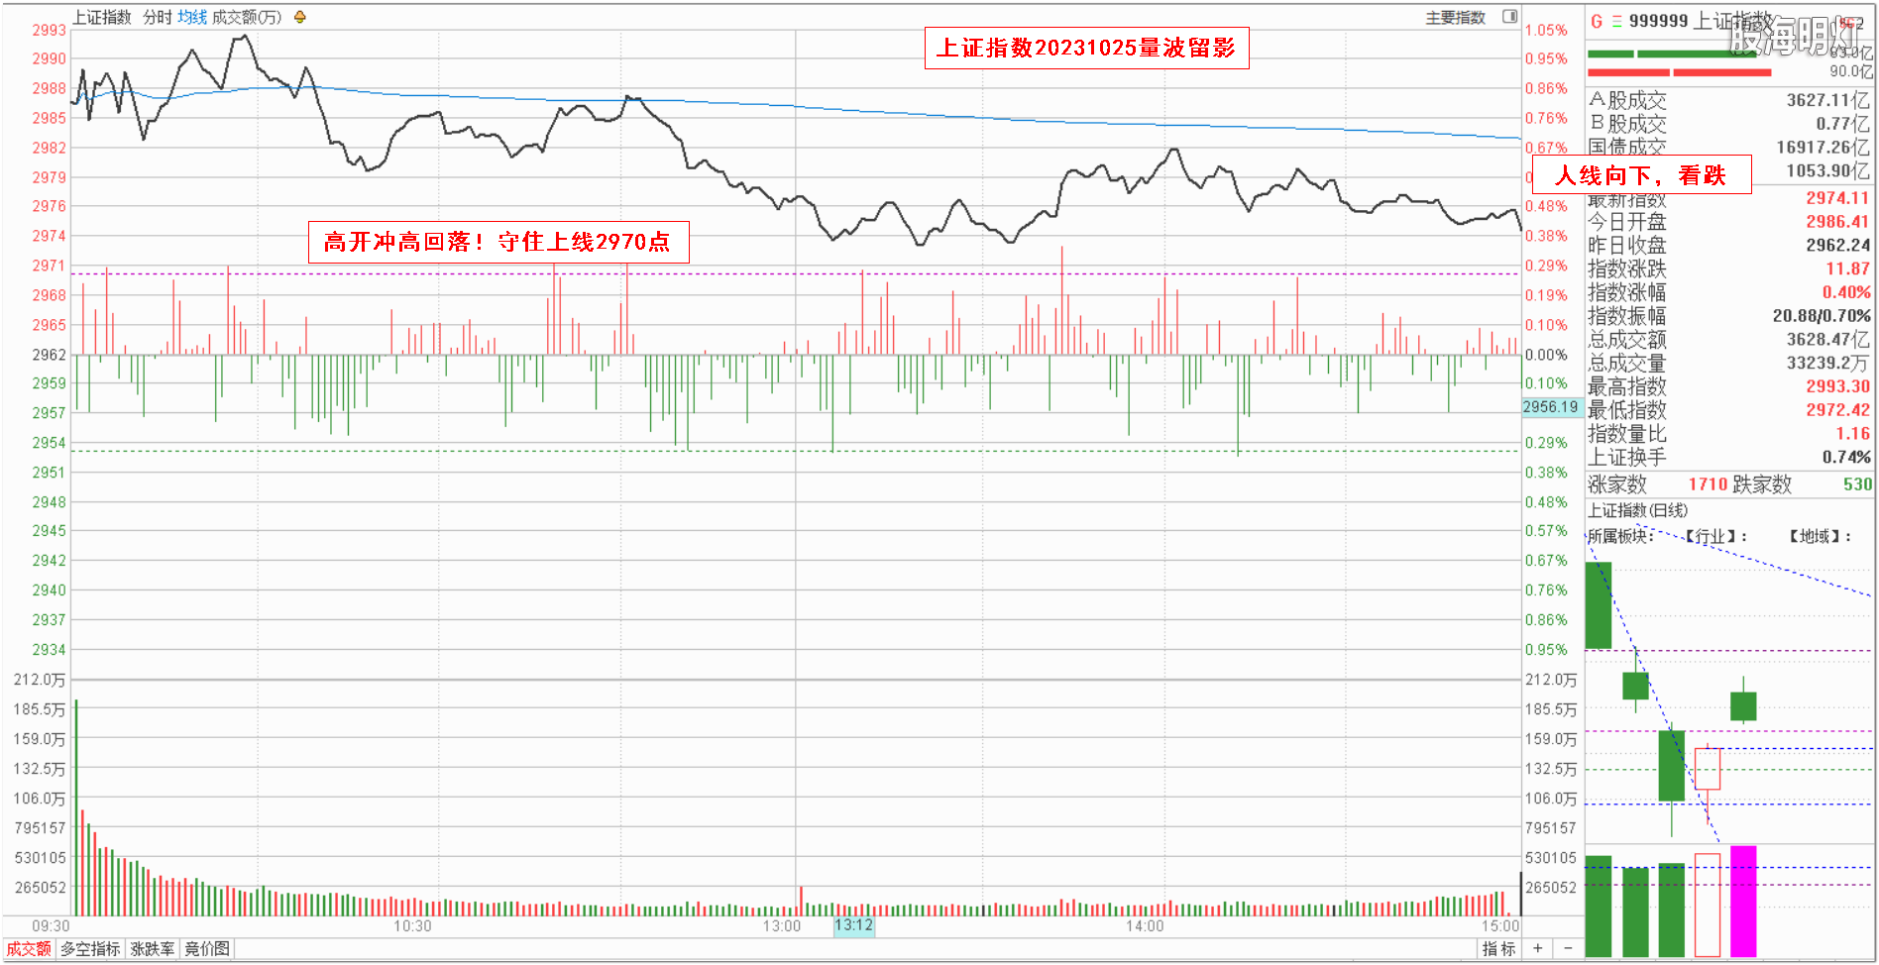
Task: Click the 上证指数 title at top left
Action: click(101, 17)
